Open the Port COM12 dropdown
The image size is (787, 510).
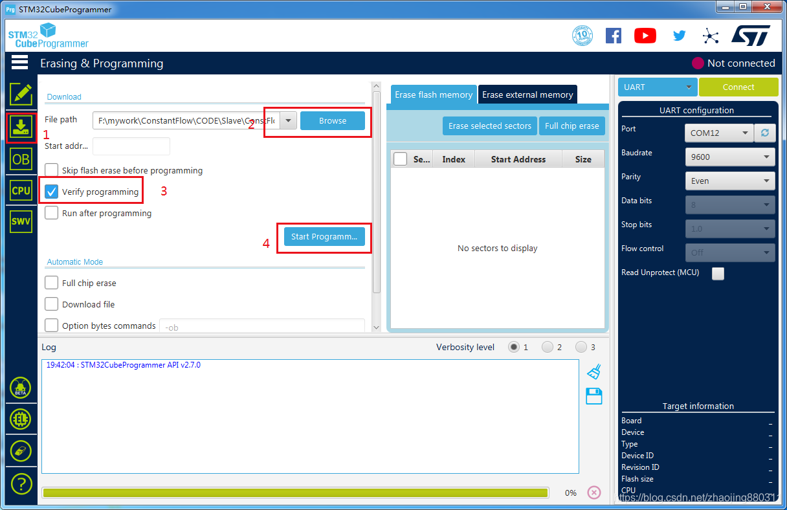click(x=719, y=133)
